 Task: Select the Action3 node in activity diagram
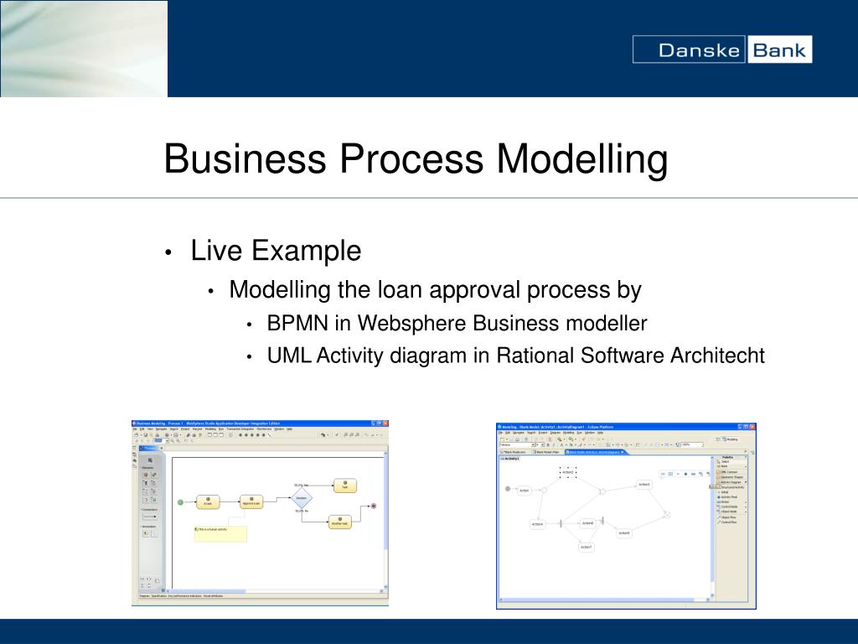[644, 485]
